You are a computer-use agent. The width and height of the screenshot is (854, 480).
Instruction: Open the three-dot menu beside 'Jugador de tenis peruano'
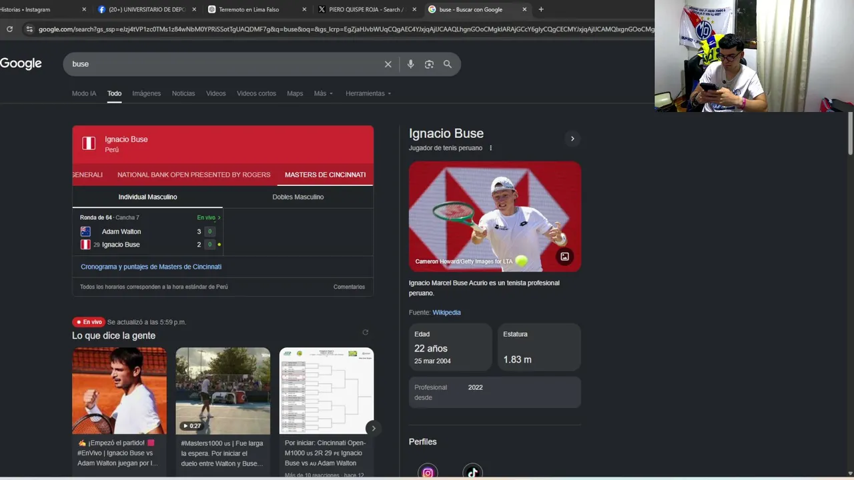pyautogui.click(x=491, y=148)
